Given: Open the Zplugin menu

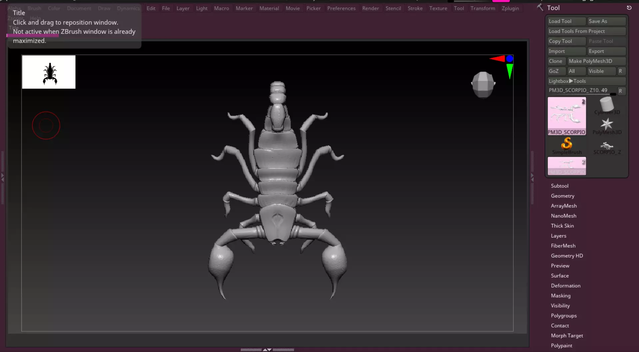Looking at the screenshot, I should pos(510,8).
